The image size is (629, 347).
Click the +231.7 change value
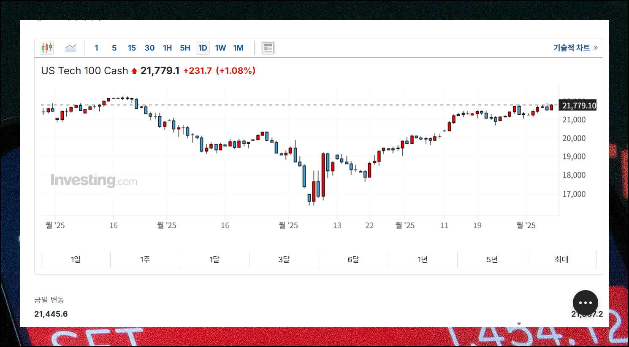198,71
